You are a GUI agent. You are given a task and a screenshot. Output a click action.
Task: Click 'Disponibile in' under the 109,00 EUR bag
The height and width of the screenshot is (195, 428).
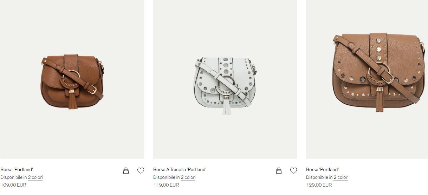[14, 177]
